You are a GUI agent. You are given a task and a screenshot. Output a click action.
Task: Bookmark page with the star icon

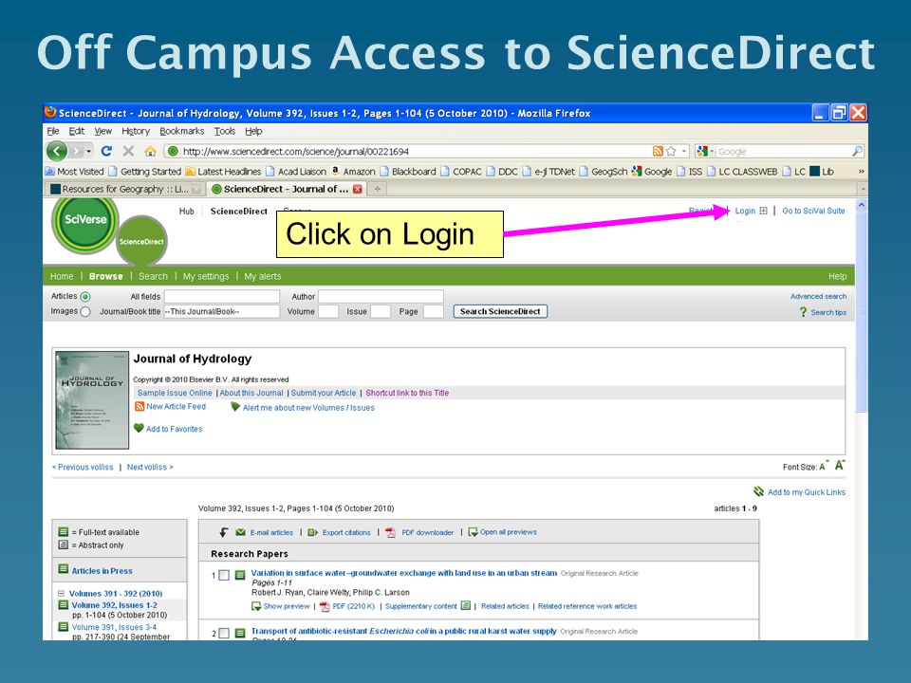[x=671, y=151]
